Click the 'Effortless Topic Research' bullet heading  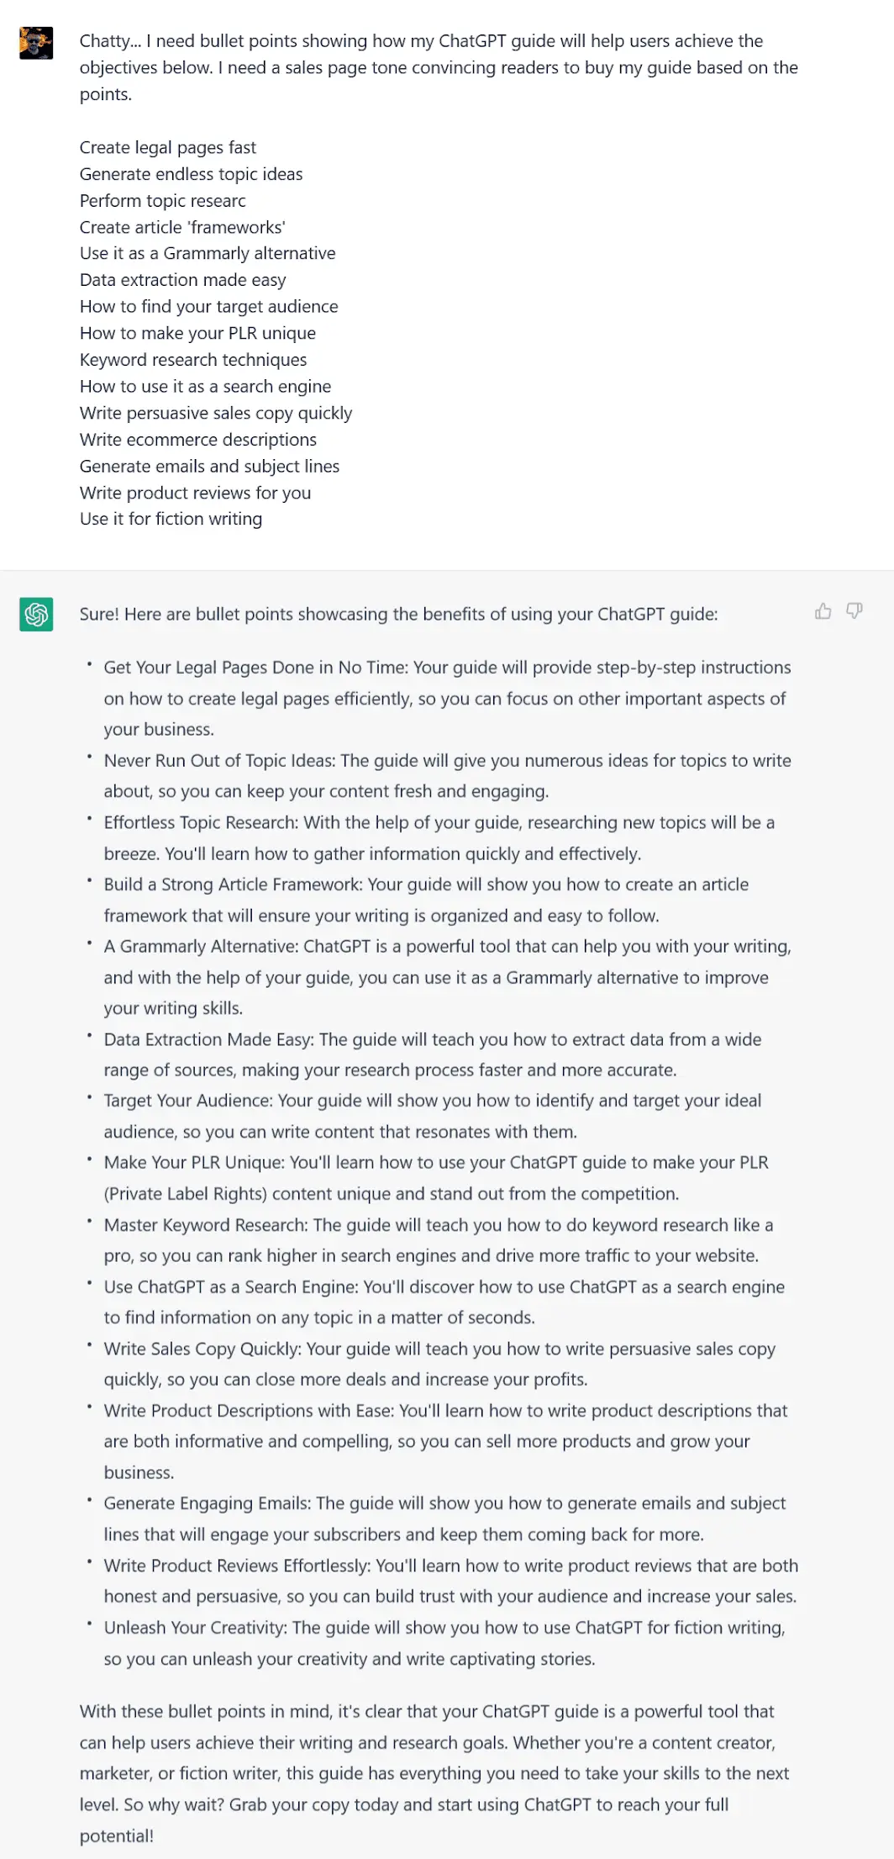pyautogui.click(x=201, y=822)
